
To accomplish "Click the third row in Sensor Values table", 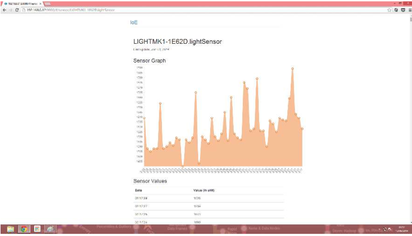I will pos(208,214).
